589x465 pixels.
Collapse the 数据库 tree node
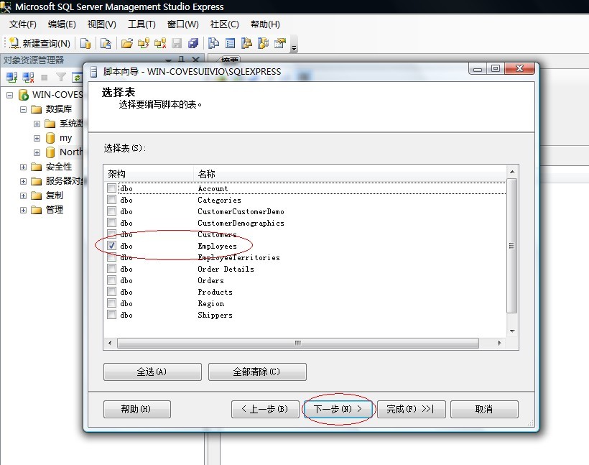coord(23,109)
